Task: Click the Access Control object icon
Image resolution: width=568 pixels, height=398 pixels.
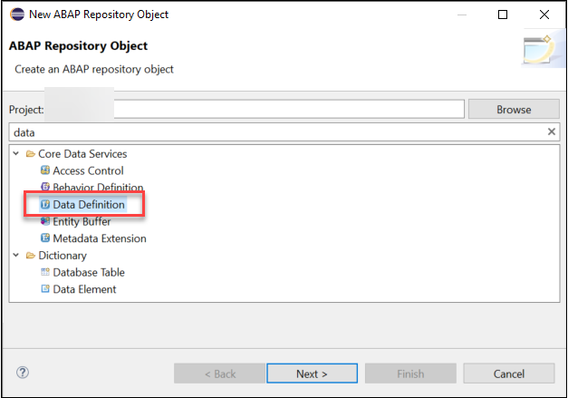Action: pos(45,170)
